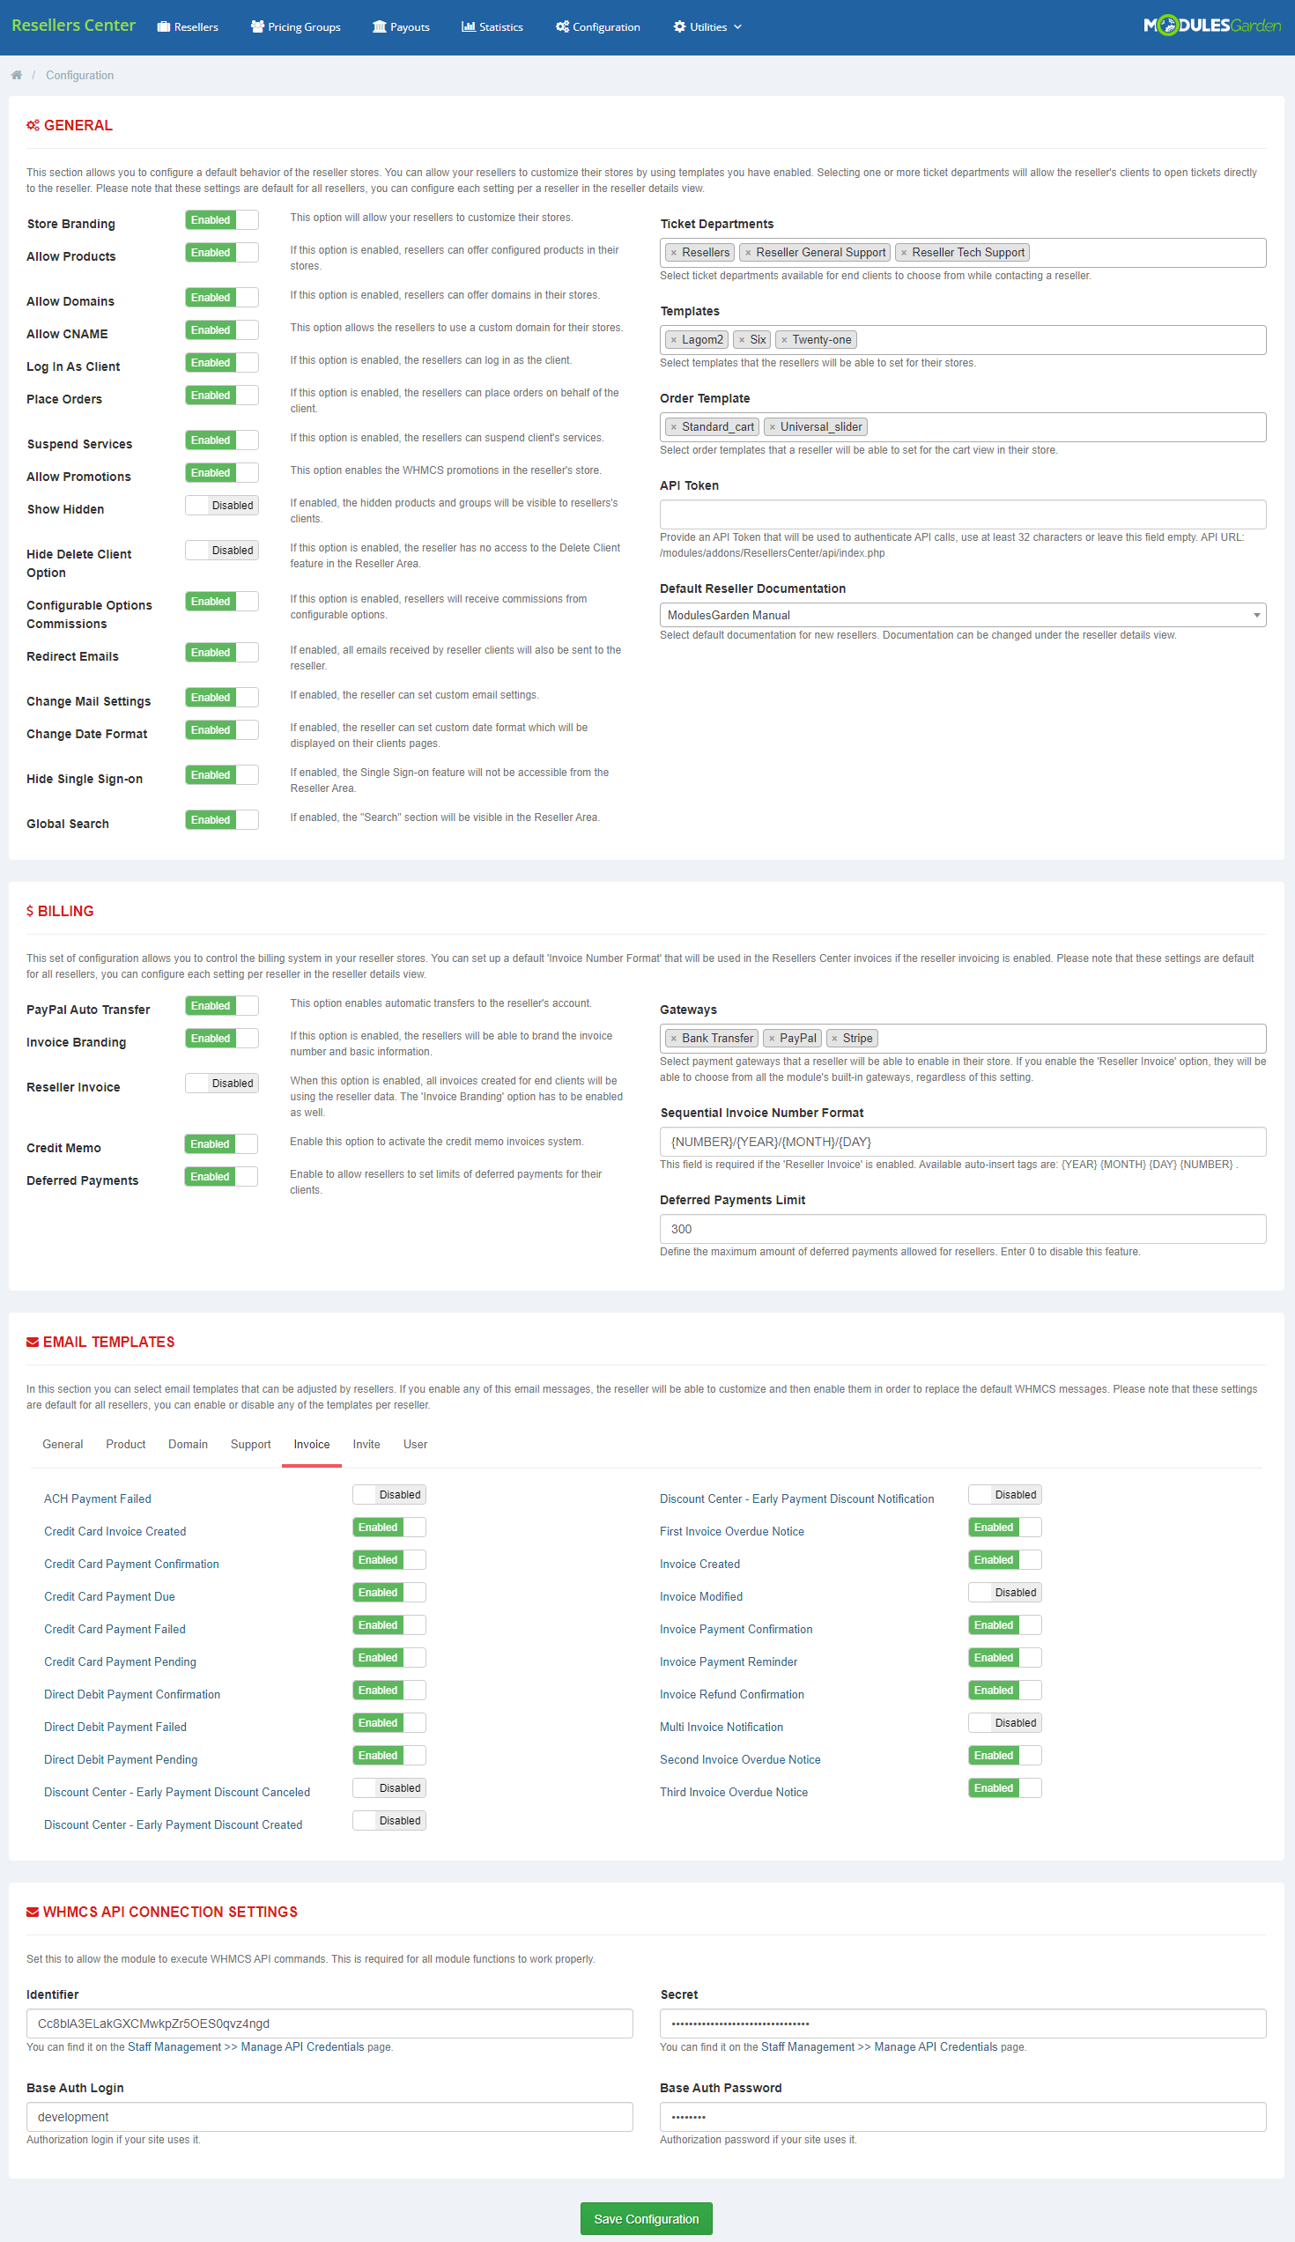
Task: Open the Invoice Payment Reminder template link
Action: (728, 1661)
